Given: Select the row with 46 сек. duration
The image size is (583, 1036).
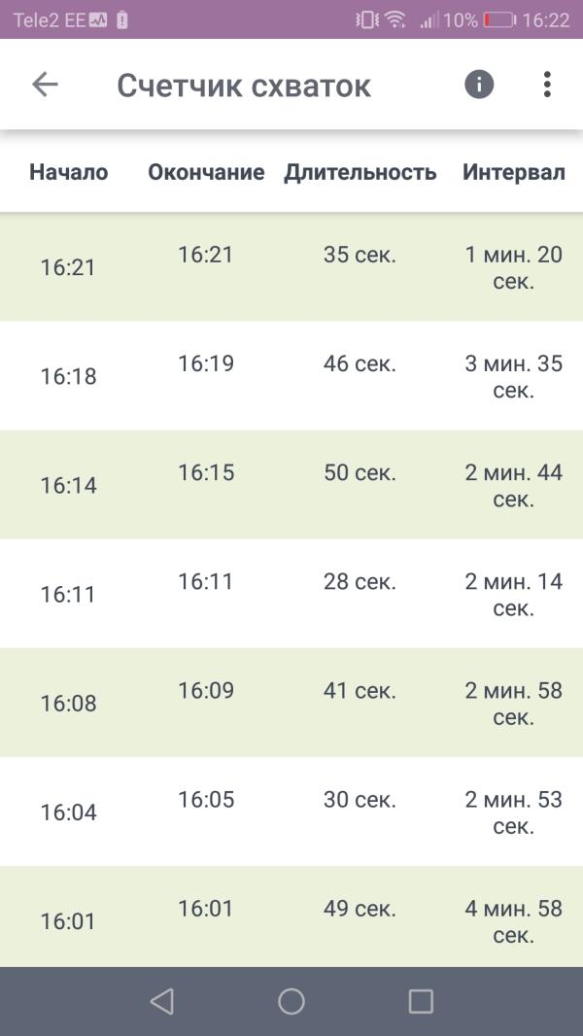Looking at the screenshot, I should click(291, 376).
